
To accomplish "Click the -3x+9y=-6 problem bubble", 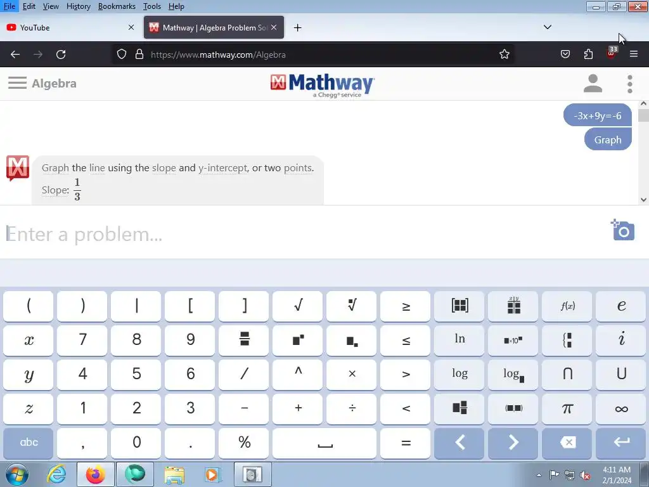I will (x=597, y=115).
